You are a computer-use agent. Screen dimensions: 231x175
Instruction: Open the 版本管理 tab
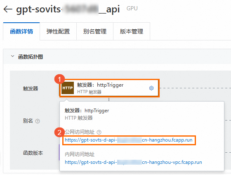(132, 31)
